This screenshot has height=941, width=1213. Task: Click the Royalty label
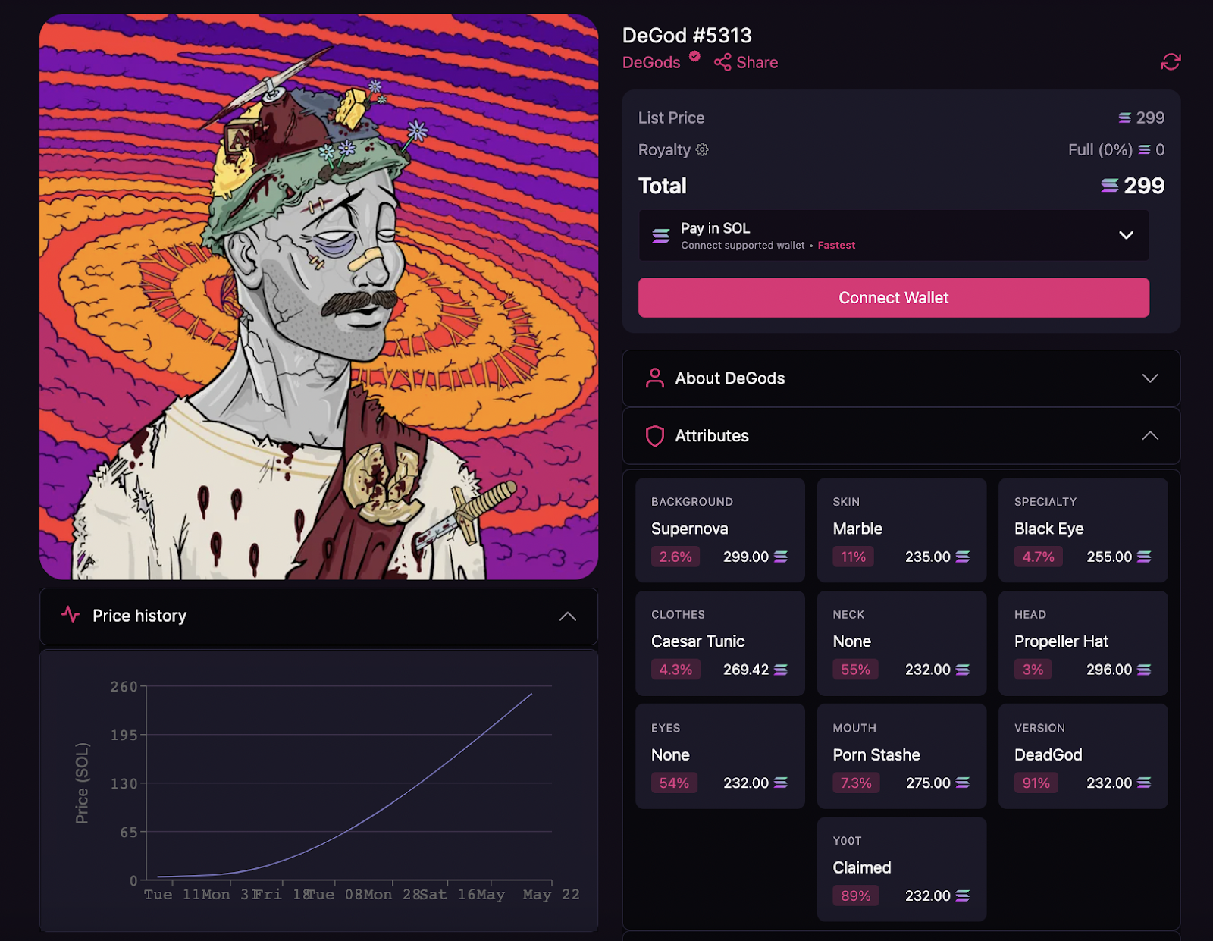point(664,150)
